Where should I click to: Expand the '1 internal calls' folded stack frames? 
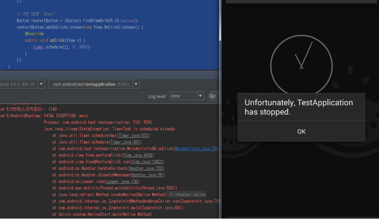pos(187,195)
